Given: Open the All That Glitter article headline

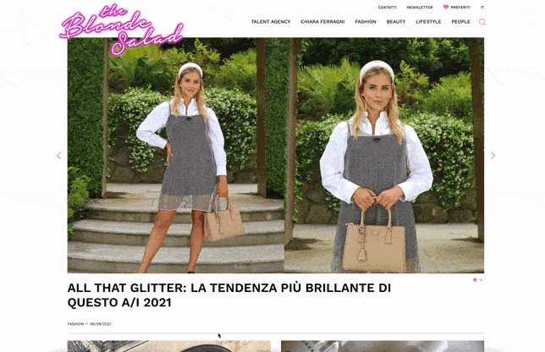Looking at the screenshot, I should point(229,295).
